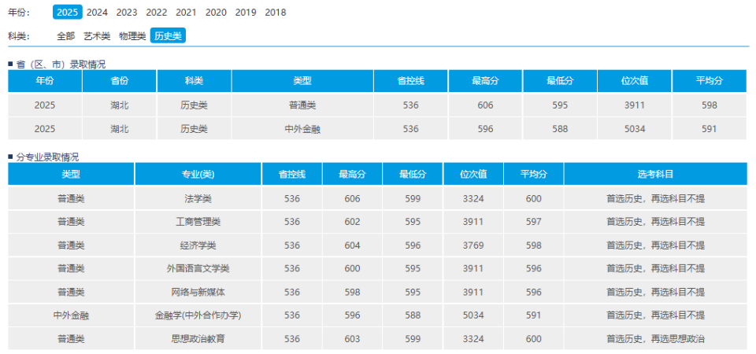Select year 2021 filter
Viewport: 756px width, 354px height.
(x=186, y=13)
